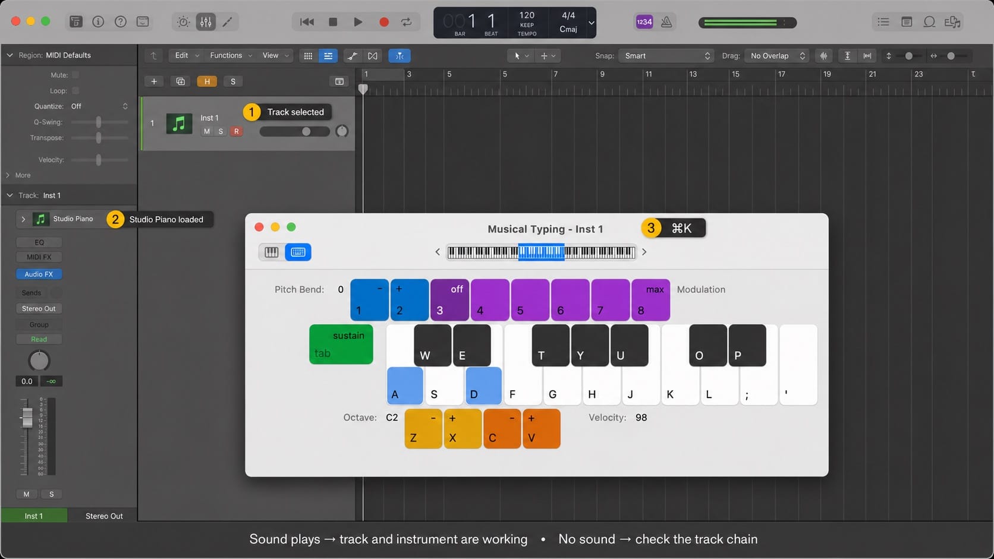Expand the More region parameters
Image resolution: width=994 pixels, height=559 pixels.
point(8,175)
